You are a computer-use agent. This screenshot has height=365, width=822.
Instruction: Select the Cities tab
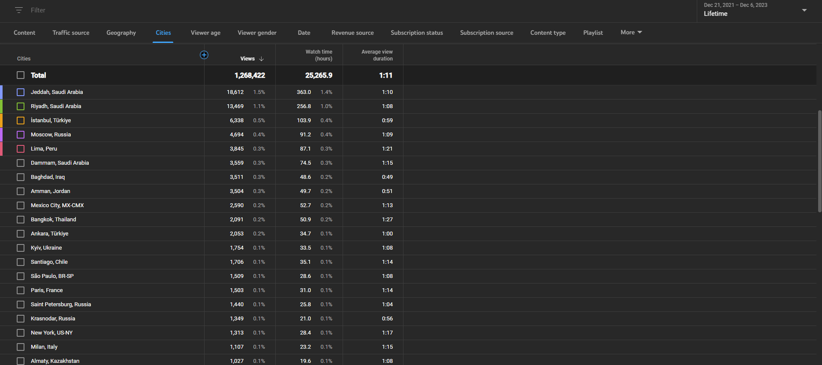click(x=163, y=33)
